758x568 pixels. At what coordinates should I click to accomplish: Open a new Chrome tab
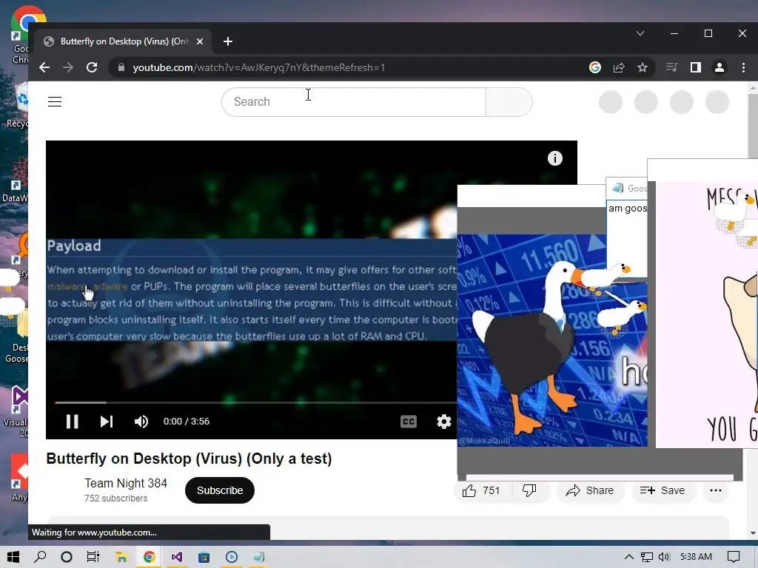click(228, 41)
